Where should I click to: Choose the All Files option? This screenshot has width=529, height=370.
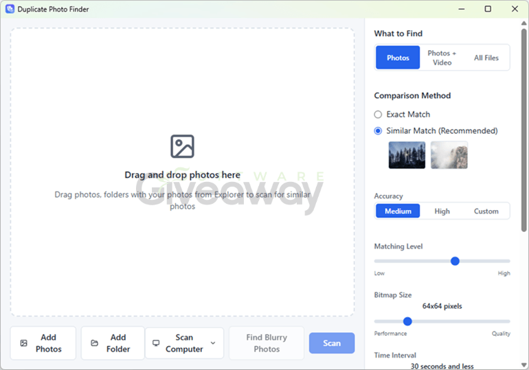(x=486, y=58)
